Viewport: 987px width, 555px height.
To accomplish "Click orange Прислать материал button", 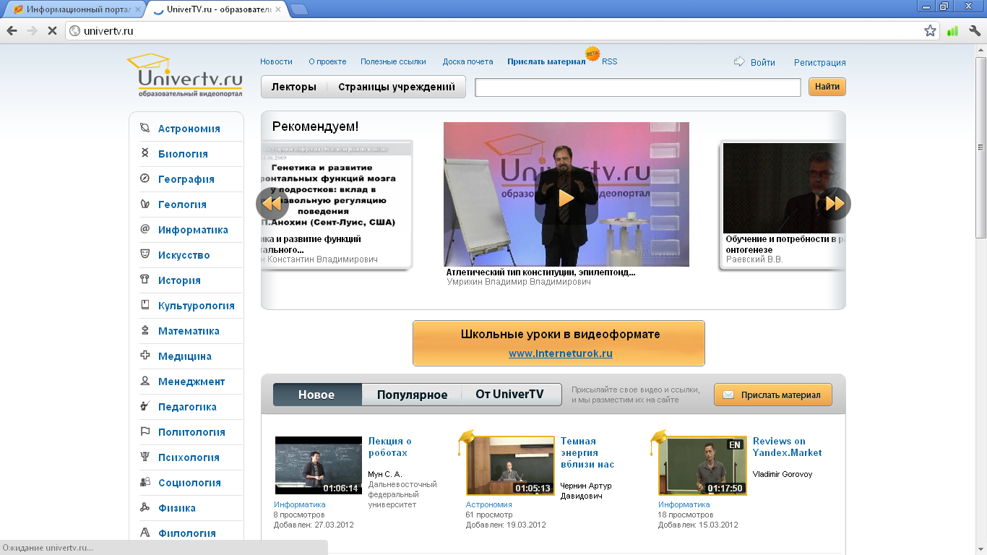I will click(772, 395).
